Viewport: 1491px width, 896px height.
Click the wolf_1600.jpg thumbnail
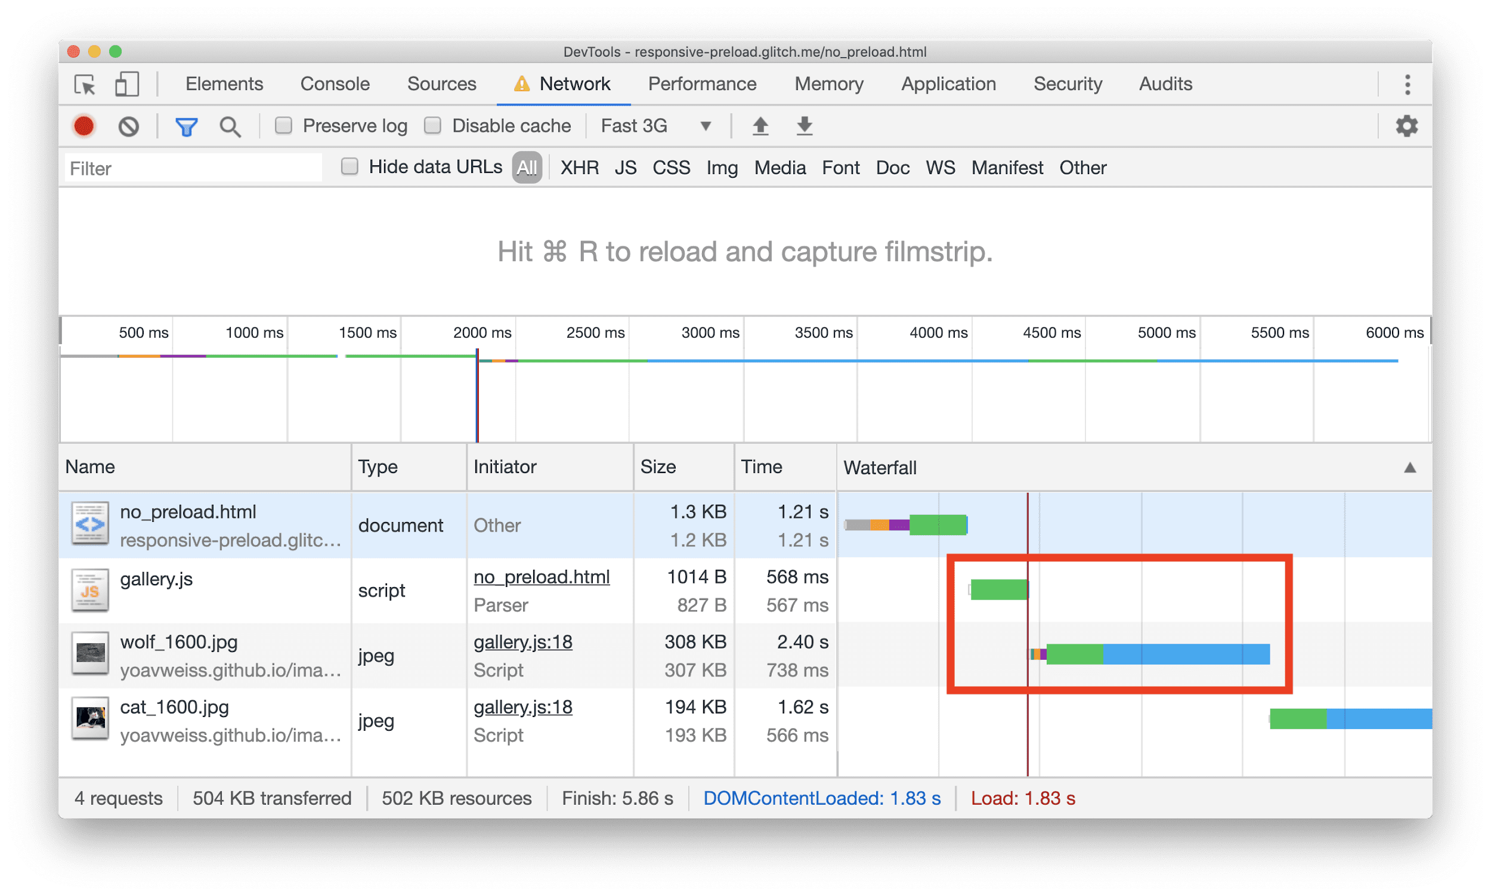(x=89, y=654)
